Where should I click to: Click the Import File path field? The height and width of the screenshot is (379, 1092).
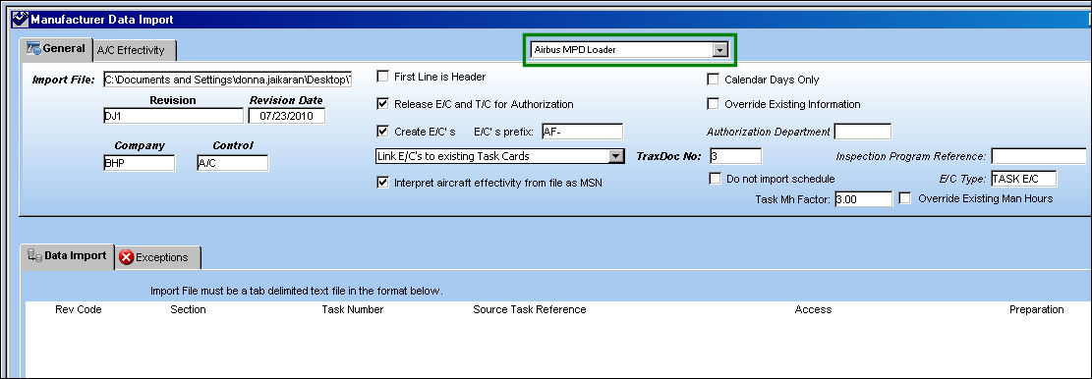pos(227,80)
